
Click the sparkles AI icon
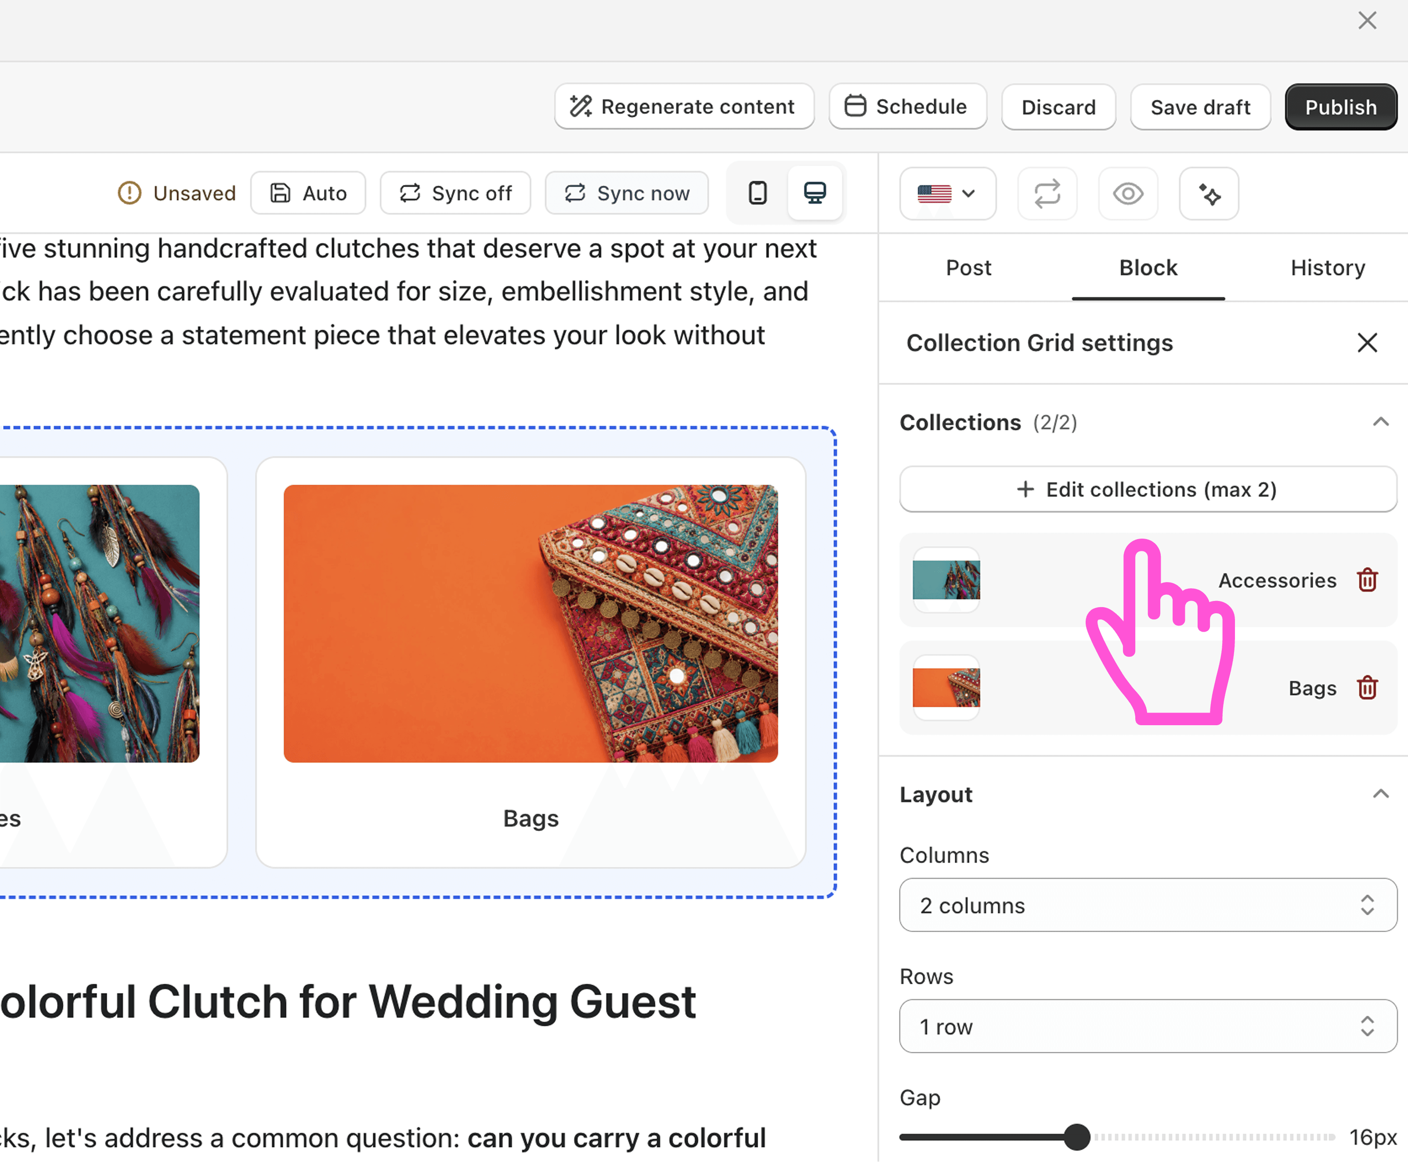click(x=1209, y=194)
